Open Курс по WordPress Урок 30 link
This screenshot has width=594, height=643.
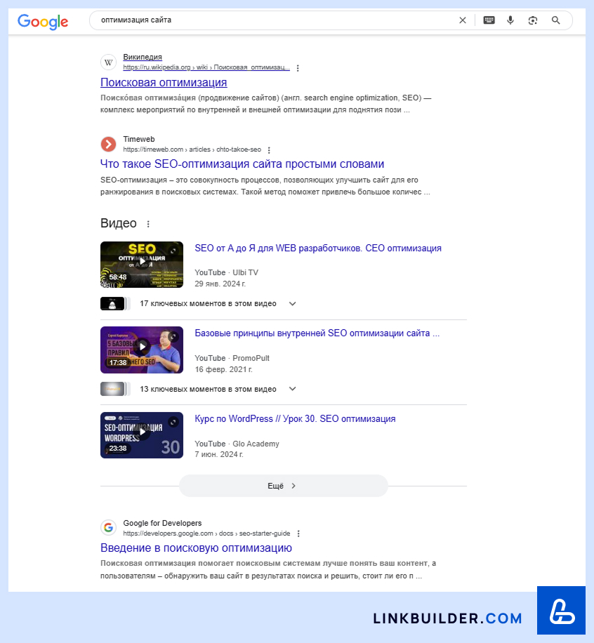(295, 418)
